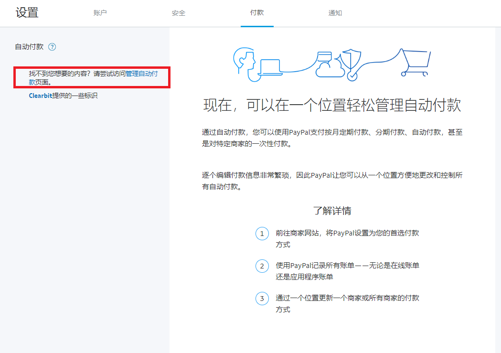The width and height of the screenshot is (501, 353).
Task: Click the step 2 circle icon
Action: [x=262, y=266]
